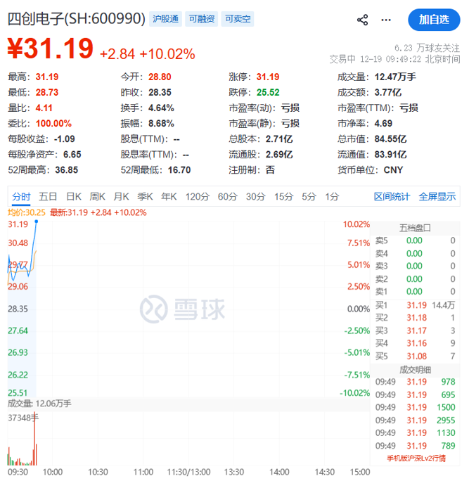Image resolution: width=469 pixels, height=488 pixels.
Task: Choose the 60分 interval tab
Action: [227, 196]
